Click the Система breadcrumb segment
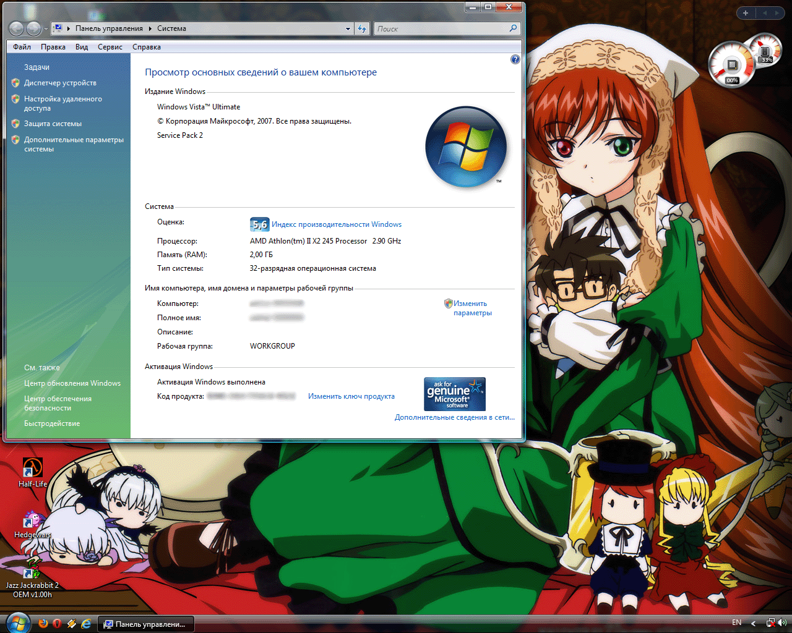Viewport: 792px width, 633px height. coord(171,28)
